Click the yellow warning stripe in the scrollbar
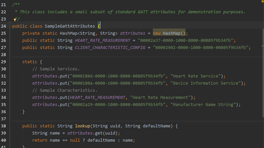This screenshot has height=148, width=264. (x=262, y=46)
